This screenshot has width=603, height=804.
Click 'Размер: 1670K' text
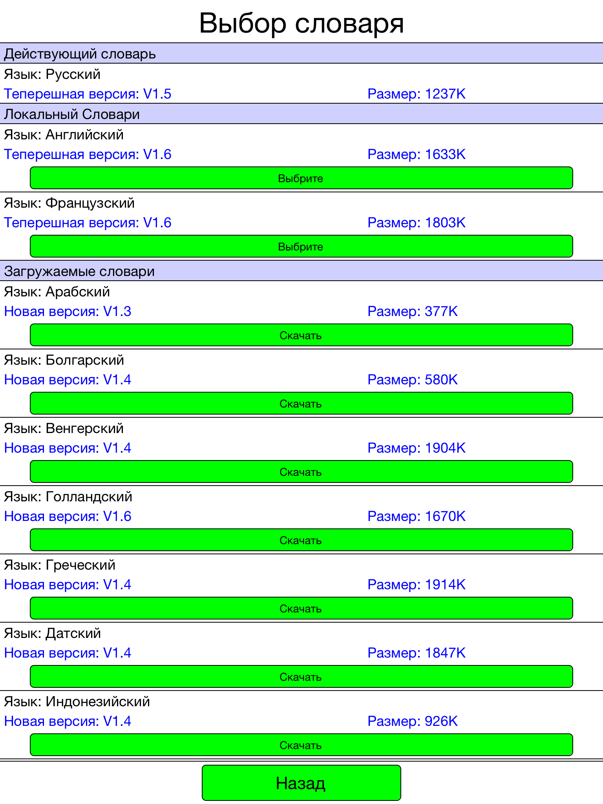(417, 516)
